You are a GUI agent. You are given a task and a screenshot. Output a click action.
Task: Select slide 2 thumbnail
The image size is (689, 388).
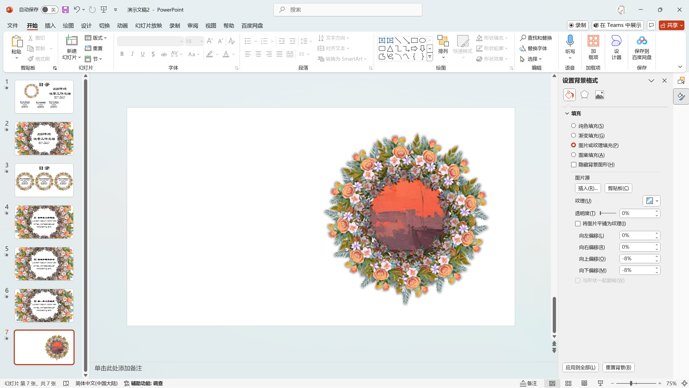(44, 138)
